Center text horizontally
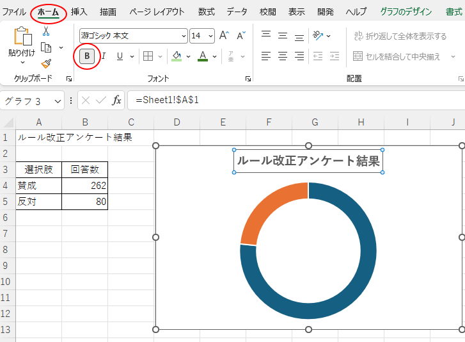The height and width of the screenshot is (342, 465). 283,56
